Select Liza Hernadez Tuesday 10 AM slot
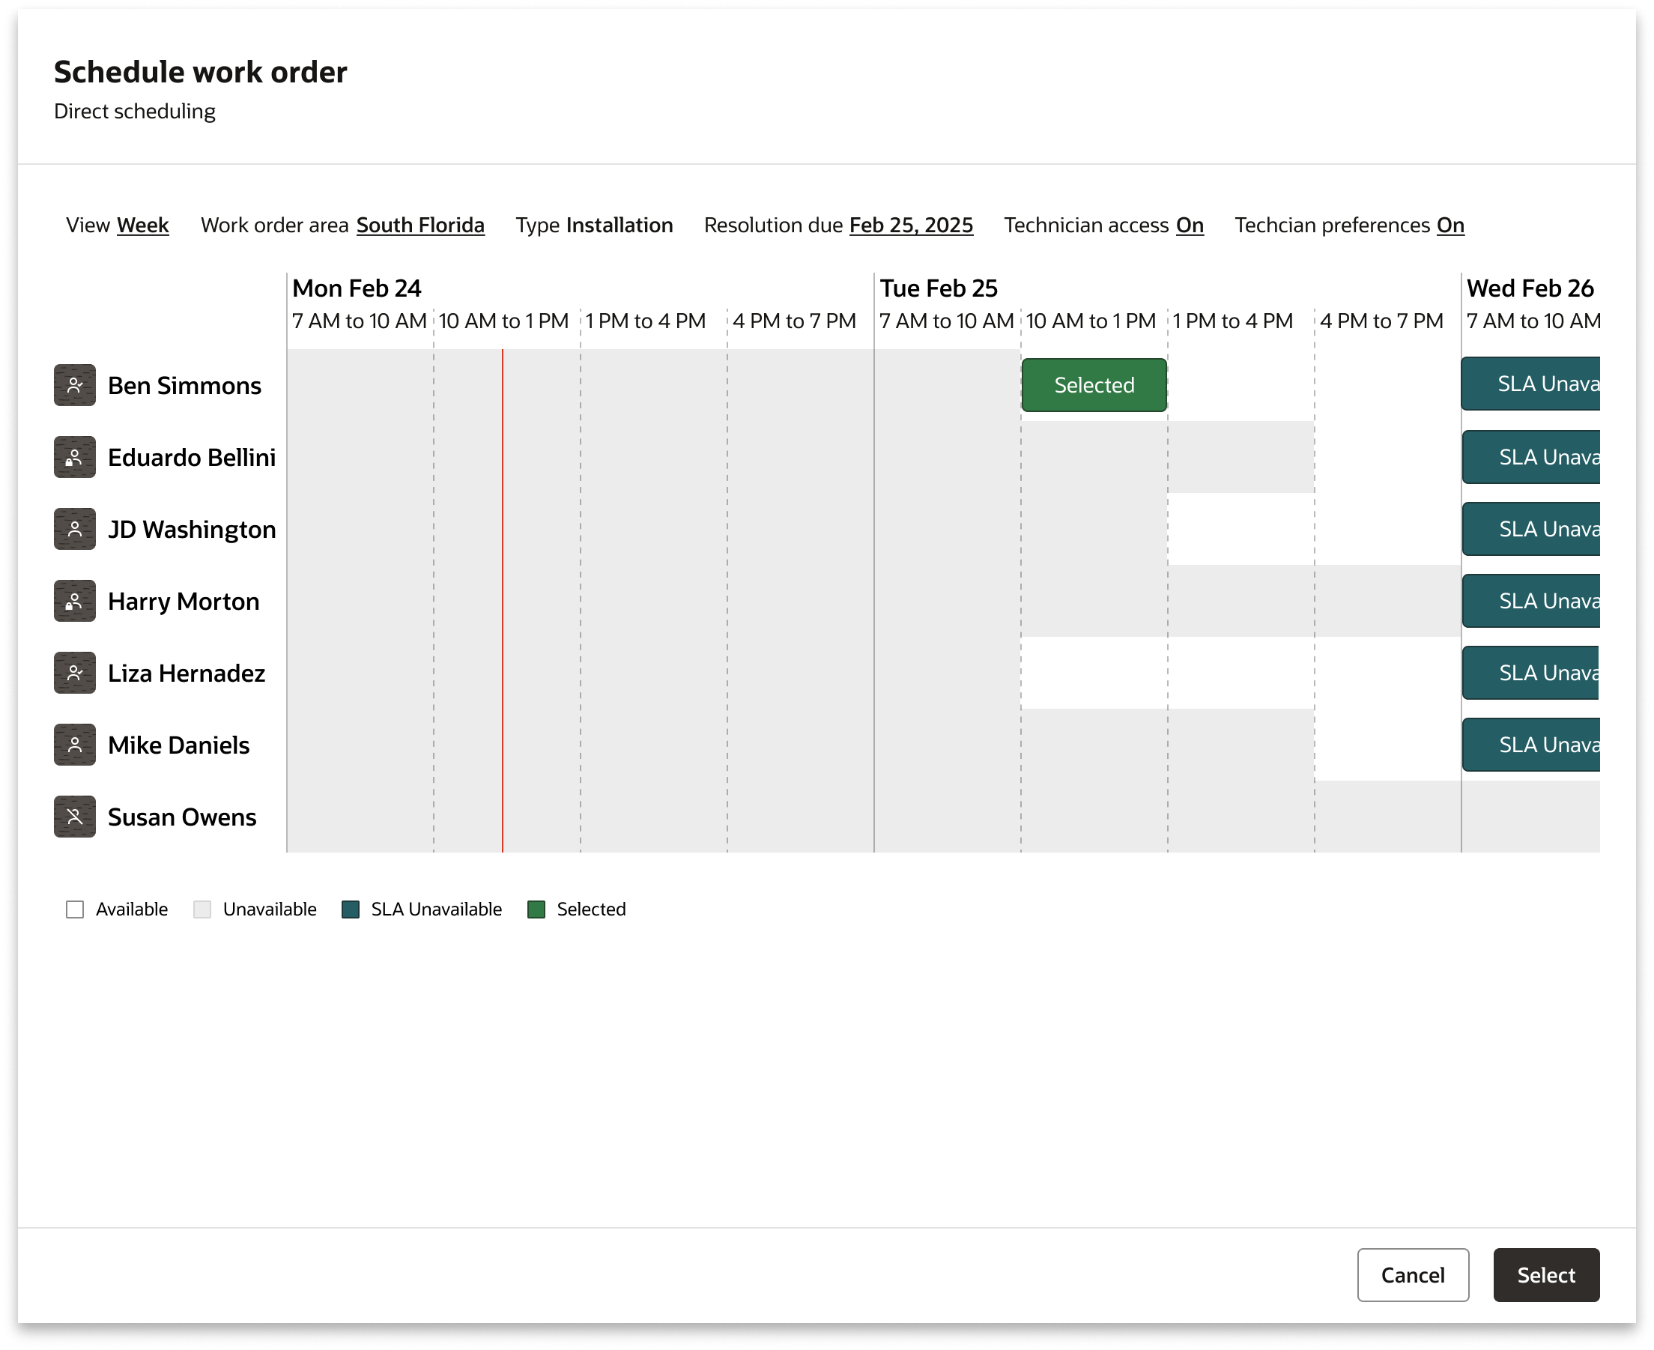Viewport: 1654px width, 1350px height. pos(1094,673)
